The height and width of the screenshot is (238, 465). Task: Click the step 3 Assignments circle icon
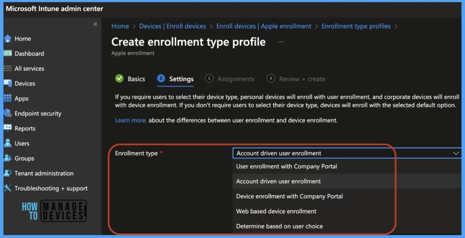pyautogui.click(x=209, y=78)
